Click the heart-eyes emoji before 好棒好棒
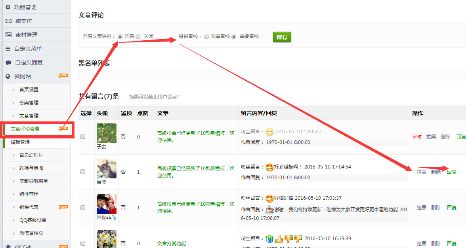 click(269, 198)
